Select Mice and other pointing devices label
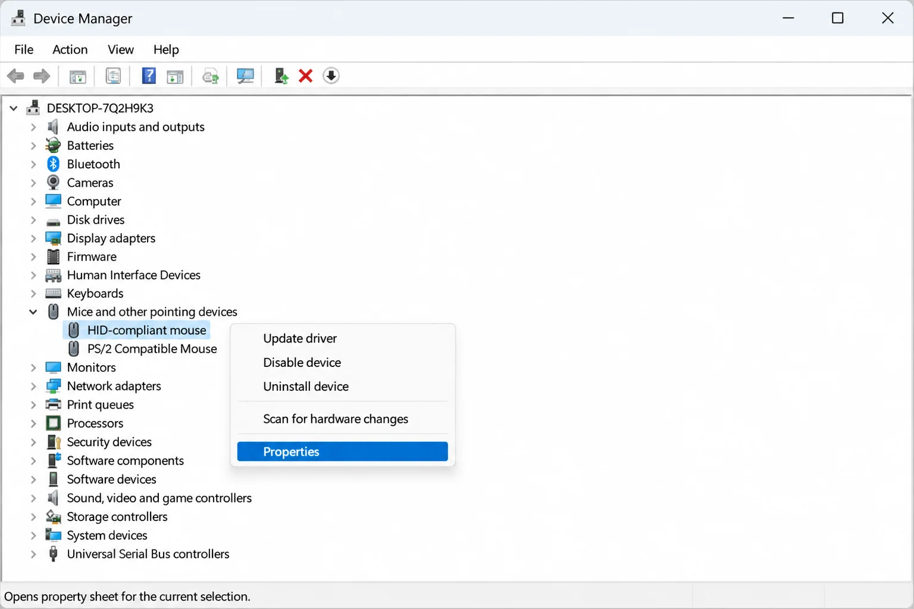The image size is (914, 609). tap(152, 312)
